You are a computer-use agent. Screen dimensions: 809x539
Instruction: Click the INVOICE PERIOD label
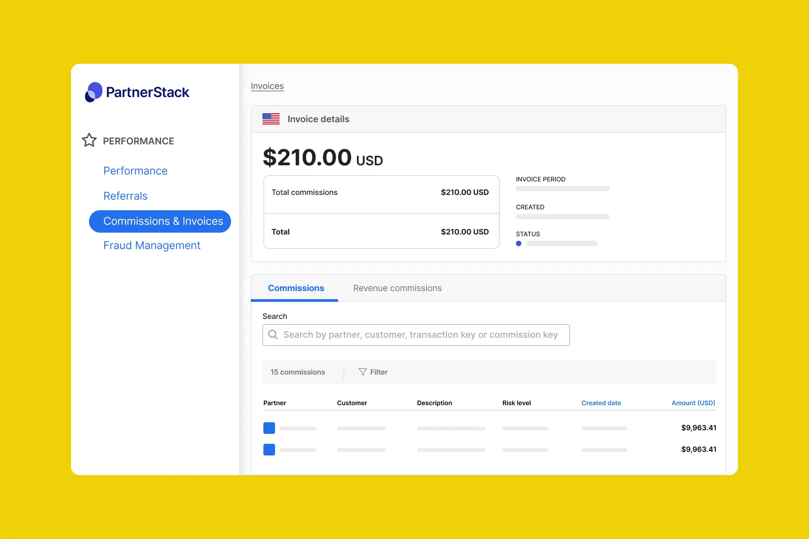[x=541, y=179]
